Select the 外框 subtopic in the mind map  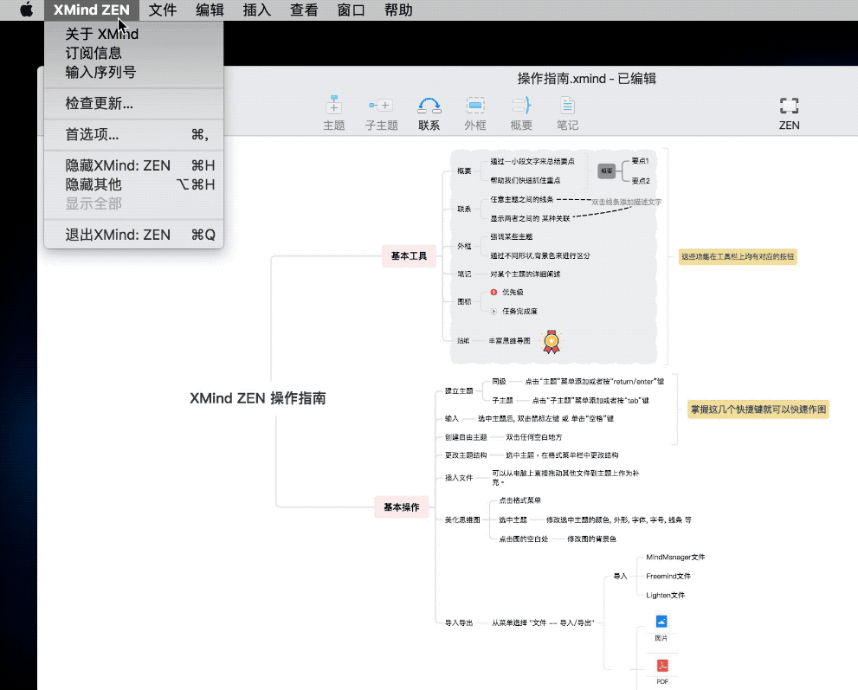coord(464,246)
